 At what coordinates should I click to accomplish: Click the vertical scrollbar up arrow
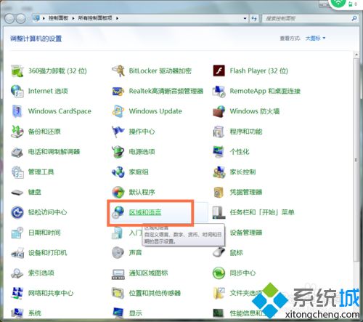click(x=356, y=55)
